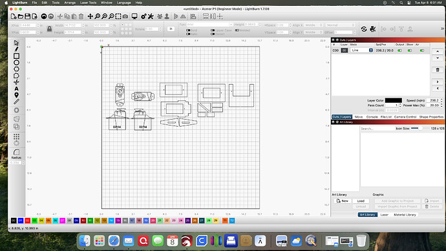Open the Align Y Middle dropdown
This screenshot has height=251, width=446.
[x=313, y=32]
